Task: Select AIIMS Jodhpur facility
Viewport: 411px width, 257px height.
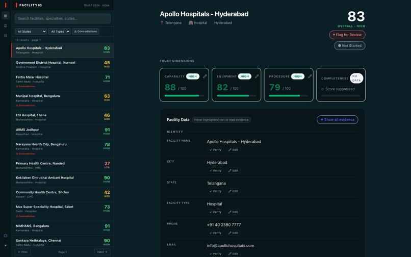Action: pos(63,132)
